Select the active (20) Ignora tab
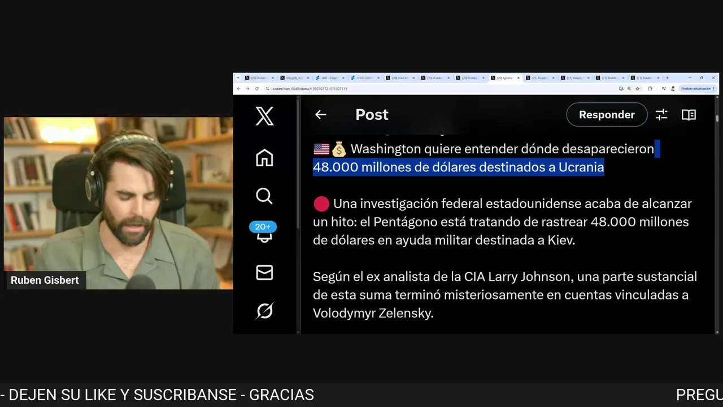Viewport: 723px width, 407px height. tap(504, 78)
